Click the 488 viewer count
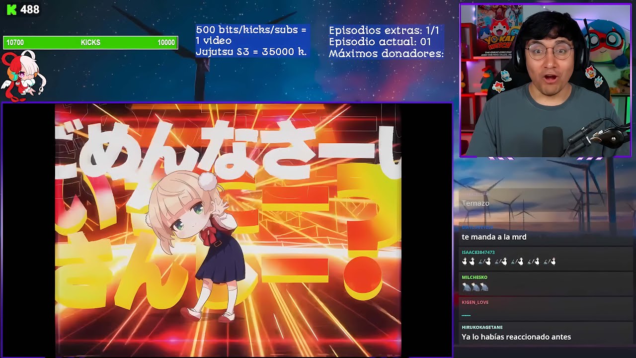Image resolution: width=636 pixels, height=358 pixels. [x=30, y=9]
